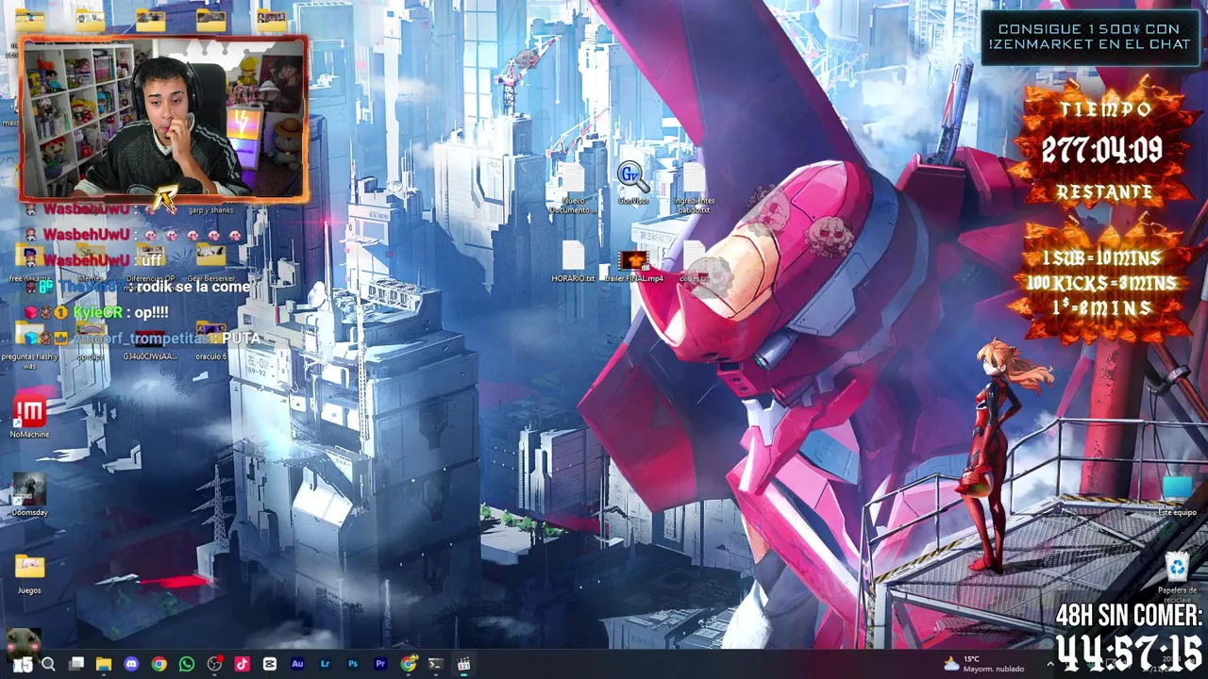Open the GonVisor desktop shortcut
This screenshot has width=1208, height=679.
[x=632, y=182]
